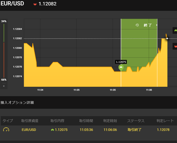
Task: Click the 1.12076 price axis label
Action: click(17, 67)
